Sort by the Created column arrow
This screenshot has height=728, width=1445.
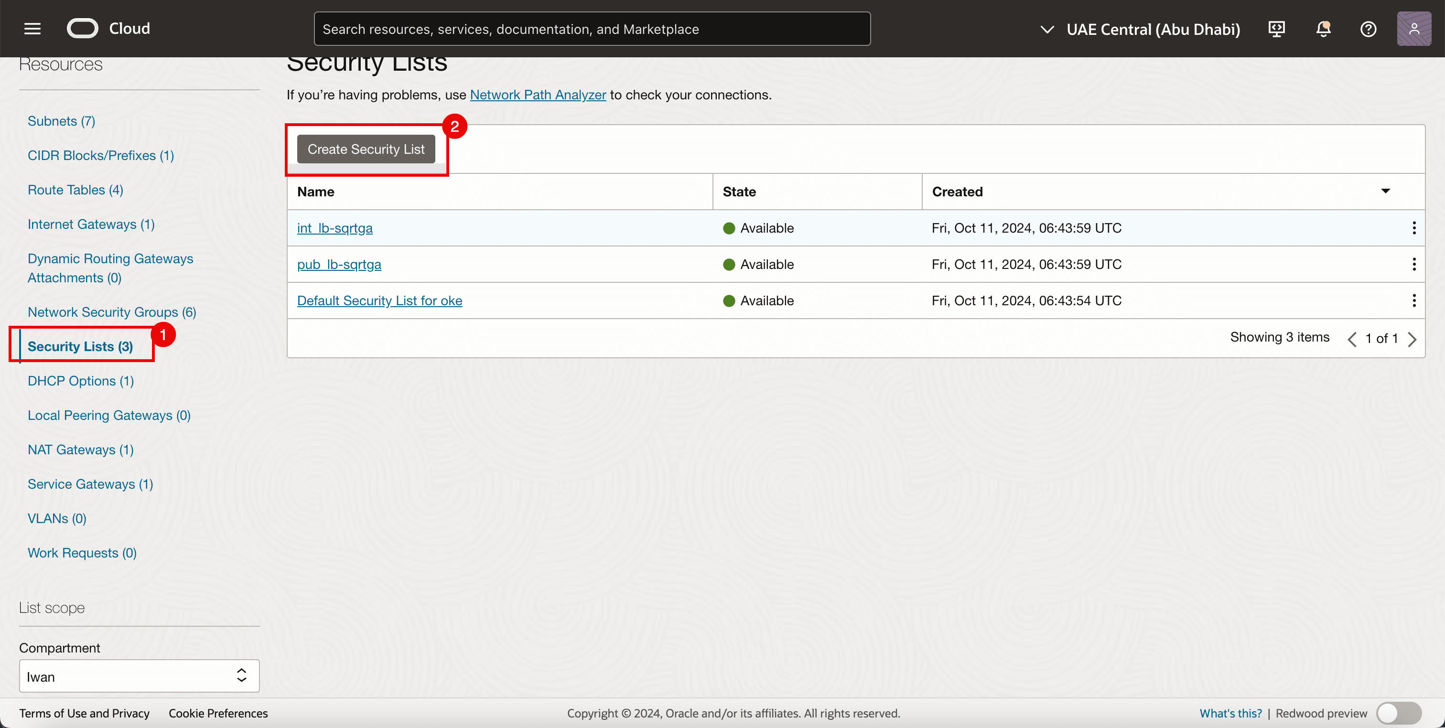(x=1385, y=191)
